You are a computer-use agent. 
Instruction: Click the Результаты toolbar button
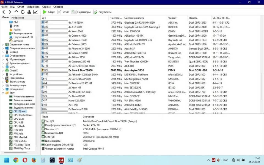102,12
